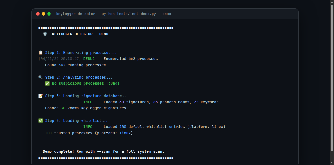
Task: Click the page's vertical scrollbar thumb
Action: (x=331, y=78)
